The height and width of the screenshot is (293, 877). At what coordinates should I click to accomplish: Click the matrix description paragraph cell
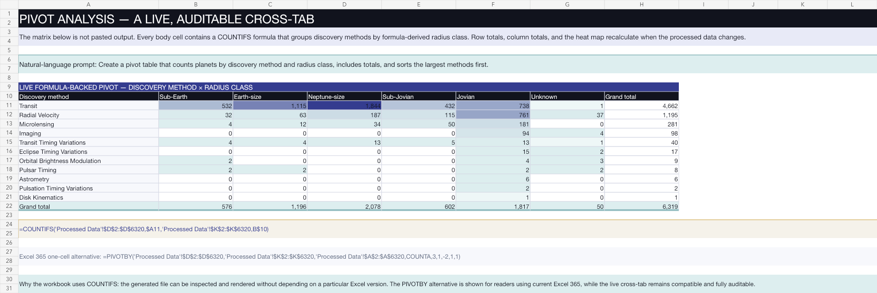(x=447, y=37)
